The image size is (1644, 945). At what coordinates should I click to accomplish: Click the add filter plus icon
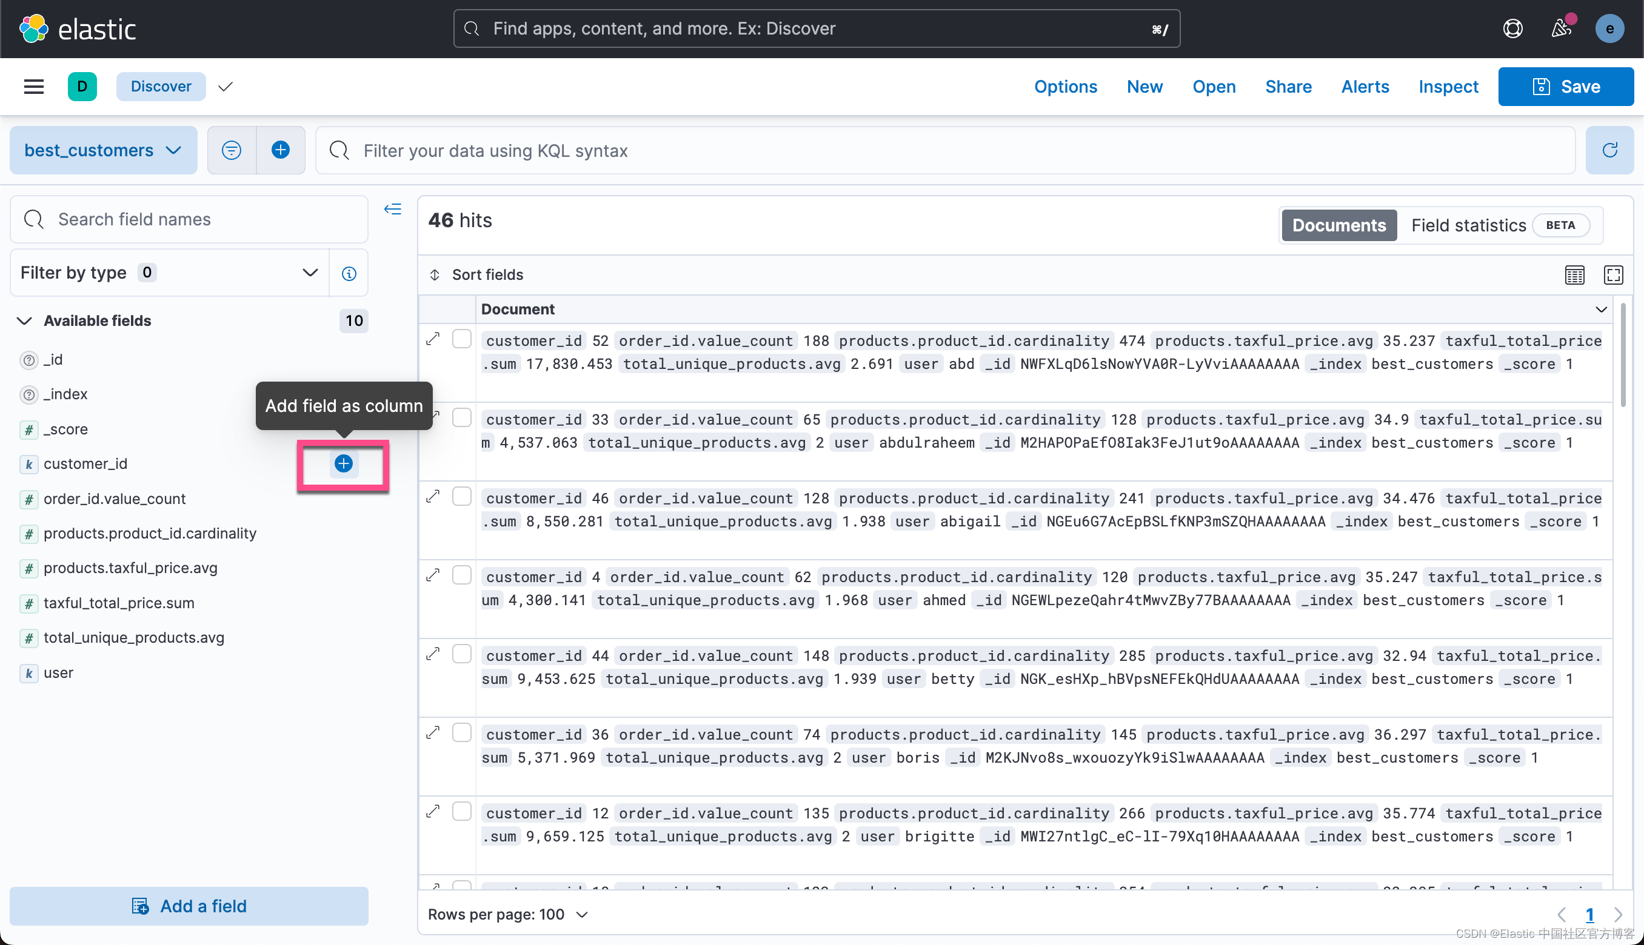click(280, 150)
